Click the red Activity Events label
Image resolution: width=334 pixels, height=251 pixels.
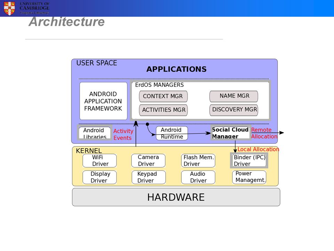coord(123,135)
